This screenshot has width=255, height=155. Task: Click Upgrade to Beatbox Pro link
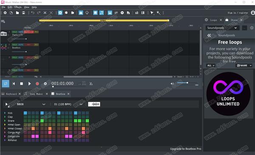(x=186, y=149)
